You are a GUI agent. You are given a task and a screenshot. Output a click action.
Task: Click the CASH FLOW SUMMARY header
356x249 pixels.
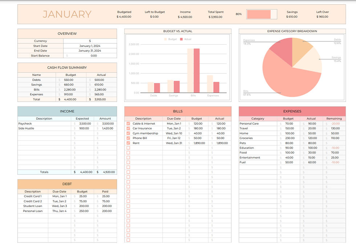pyautogui.click(x=67, y=67)
